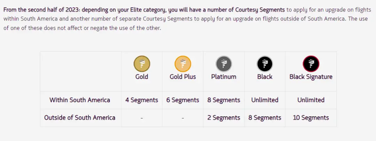The width and height of the screenshot is (376, 141).
Task: Click the Black column heading text
Action: point(265,77)
